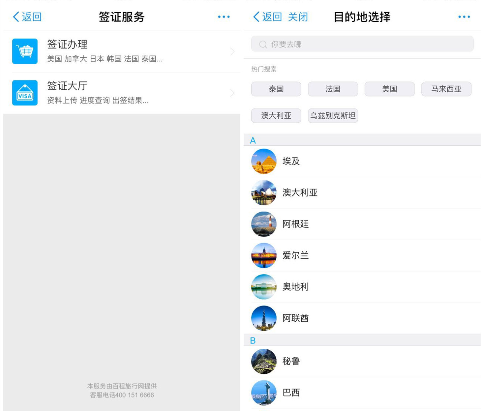This screenshot has width=481, height=411.
Task: Open the three-dot menu on 目的地选择 page
Action: point(464,16)
